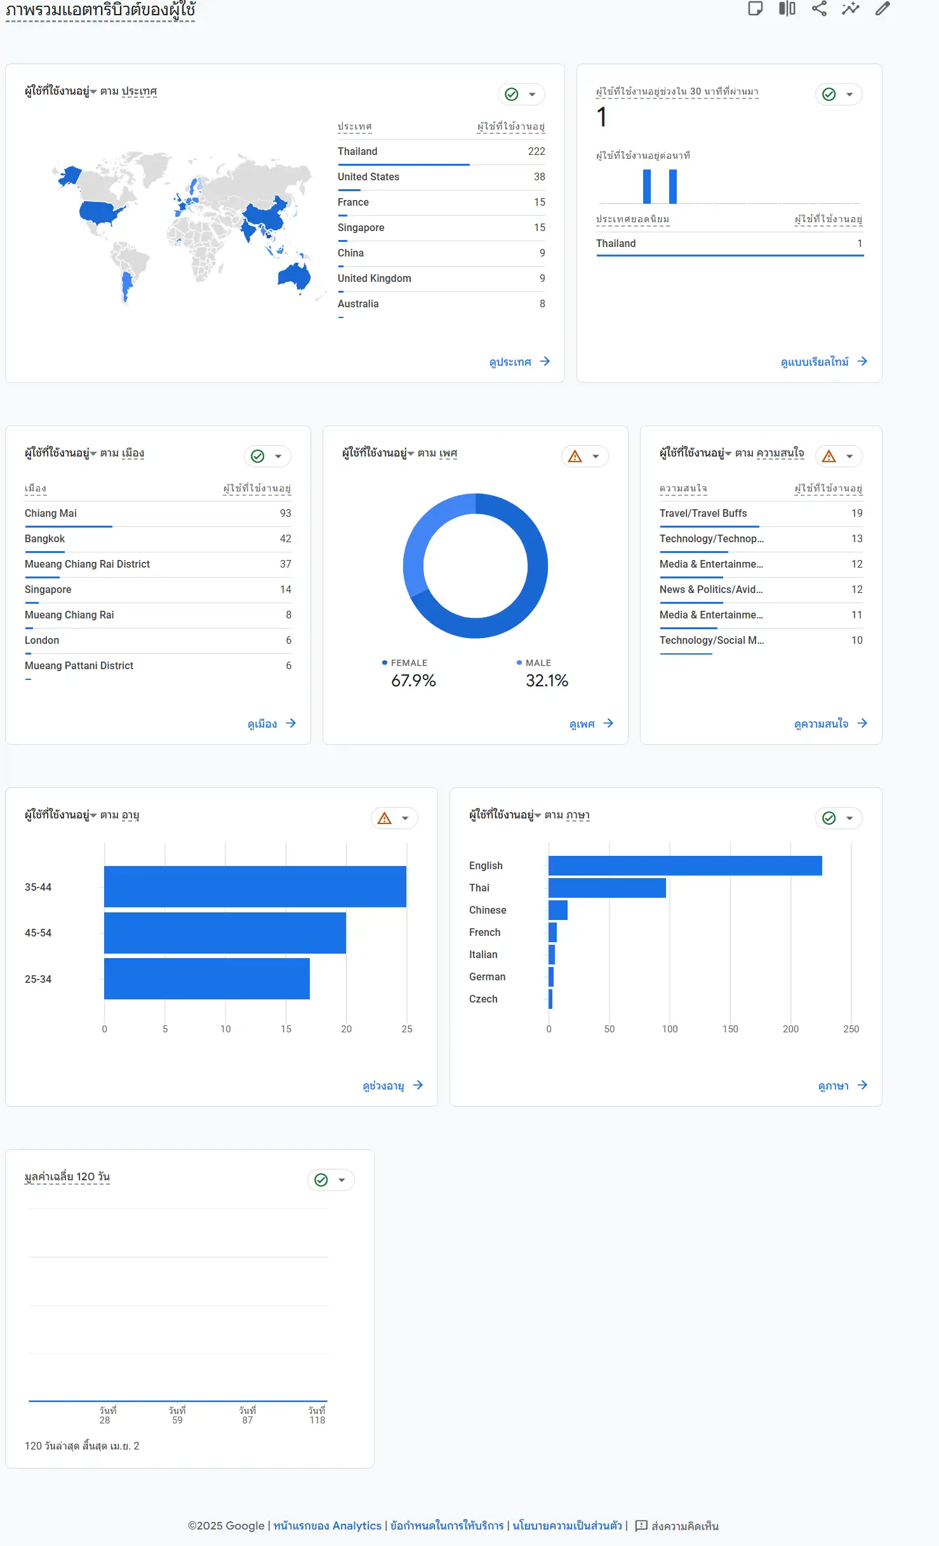This screenshot has height=1546, width=939.
Task: Select the Chiang Mai city row
Action: click(158, 514)
